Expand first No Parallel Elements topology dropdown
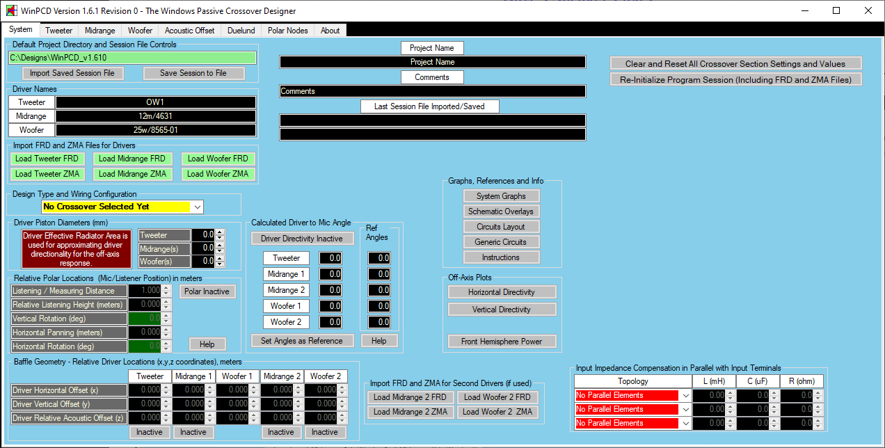The height and width of the screenshot is (448, 885). [x=685, y=395]
